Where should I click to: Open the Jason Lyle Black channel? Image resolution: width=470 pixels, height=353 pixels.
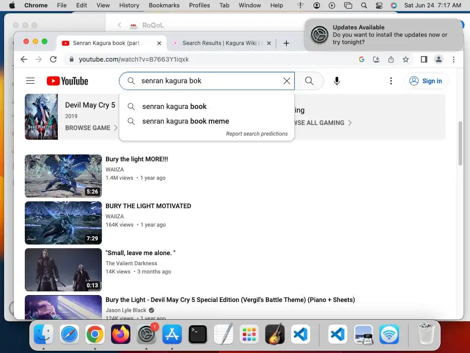pos(126,310)
